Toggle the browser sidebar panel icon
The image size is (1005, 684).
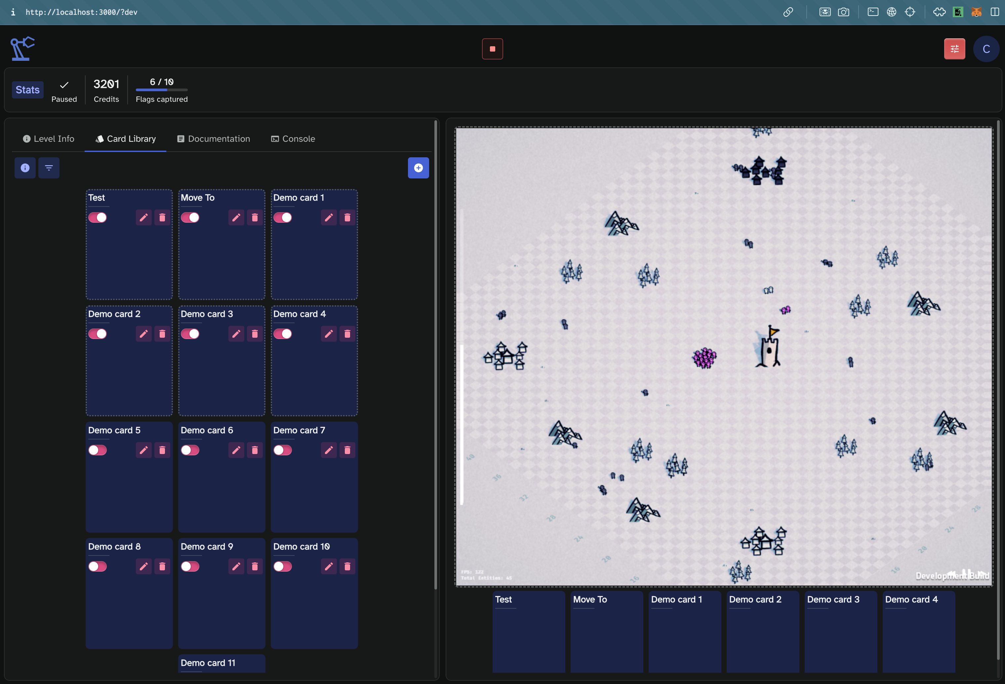(995, 12)
